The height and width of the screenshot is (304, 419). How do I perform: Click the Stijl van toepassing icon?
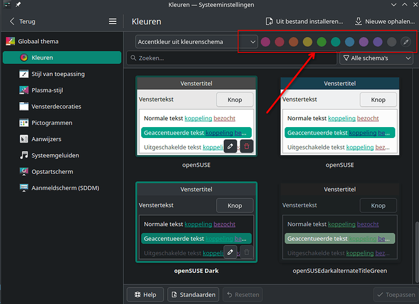click(24, 74)
